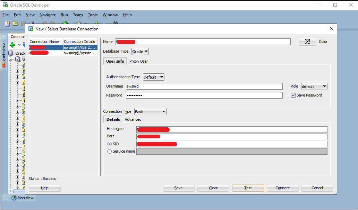Open the Authentication Type dropdown
Viewport: 358px width, 210px height.
pos(153,77)
